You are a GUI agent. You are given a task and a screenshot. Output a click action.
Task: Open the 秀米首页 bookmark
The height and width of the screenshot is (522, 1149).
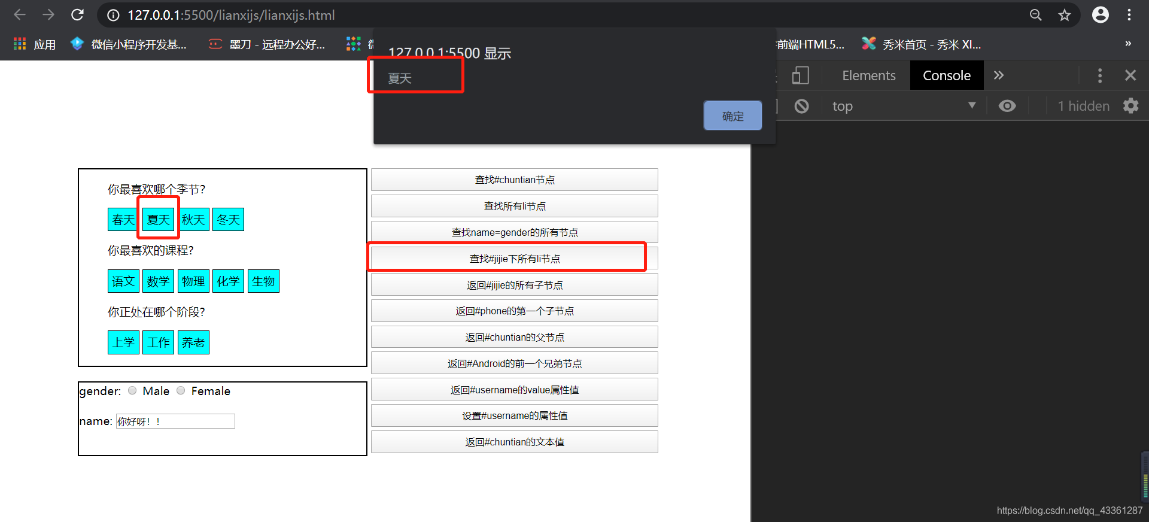click(922, 44)
